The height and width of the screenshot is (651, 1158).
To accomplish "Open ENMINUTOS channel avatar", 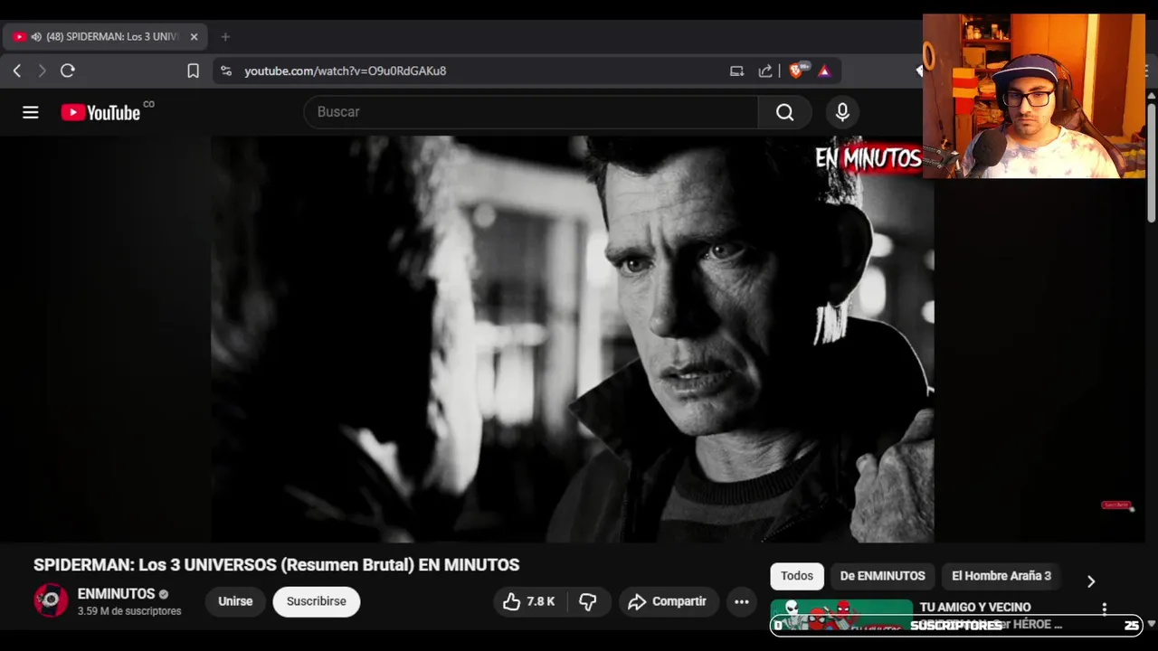I will point(51,600).
